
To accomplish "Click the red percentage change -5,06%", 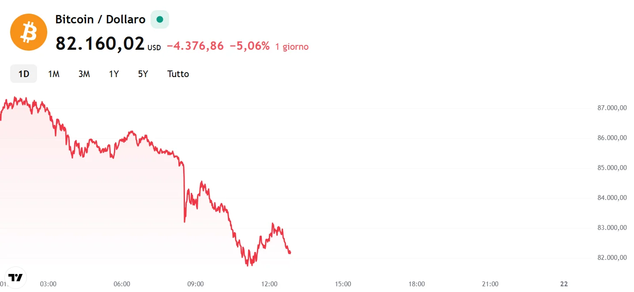I will coord(251,45).
